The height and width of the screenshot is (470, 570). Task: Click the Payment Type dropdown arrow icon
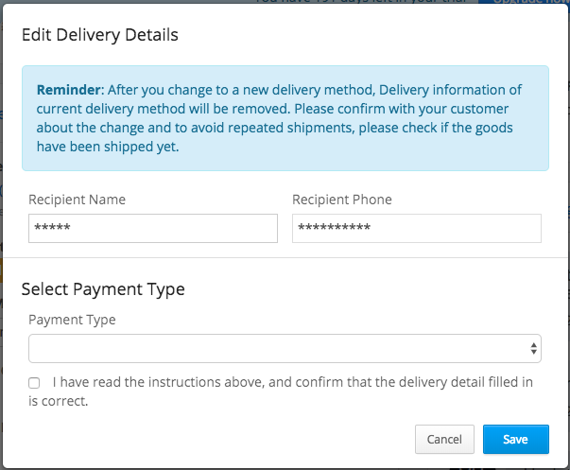coord(534,348)
